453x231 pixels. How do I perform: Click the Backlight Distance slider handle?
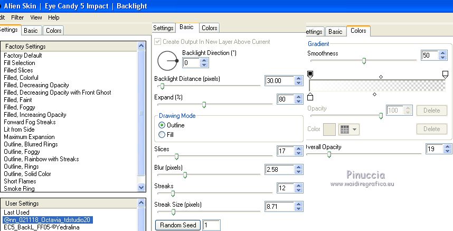pos(162,87)
